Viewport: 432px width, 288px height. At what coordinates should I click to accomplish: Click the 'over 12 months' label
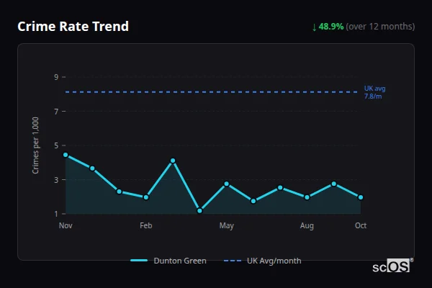pyautogui.click(x=380, y=27)
